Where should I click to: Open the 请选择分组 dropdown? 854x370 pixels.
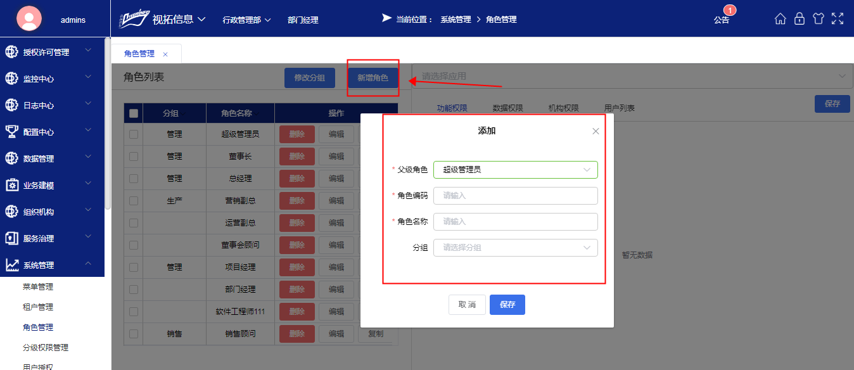click(516, 248)
